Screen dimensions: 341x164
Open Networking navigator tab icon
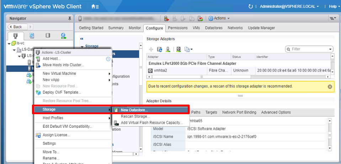tap(63, 36)
